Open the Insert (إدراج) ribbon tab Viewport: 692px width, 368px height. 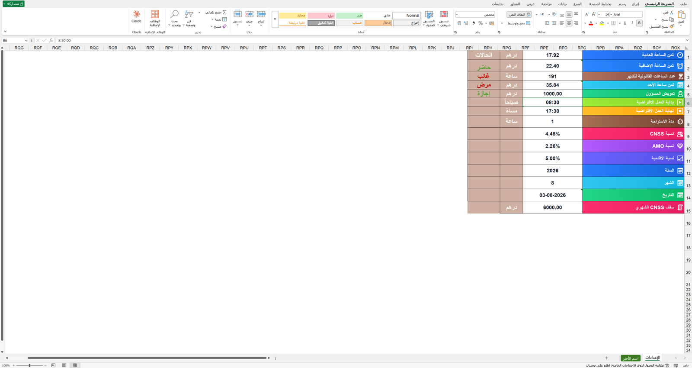coord(635,4)
